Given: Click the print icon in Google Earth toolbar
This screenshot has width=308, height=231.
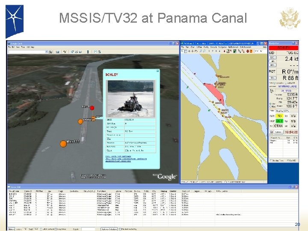Looking at the screenshot, I should point(99,52).
